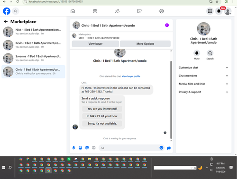Image resolution: width=237 pixels, height=179 pixels.
Task: Click scroll down arrow of chat
Action: [x=171, y=140]
